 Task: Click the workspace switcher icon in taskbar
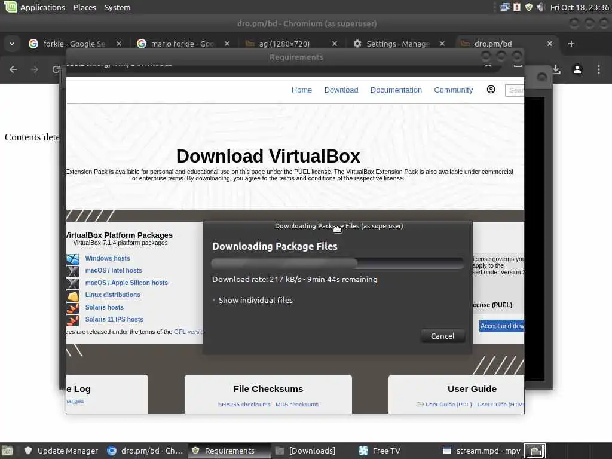pyautogui.click(x=535, y=451)
